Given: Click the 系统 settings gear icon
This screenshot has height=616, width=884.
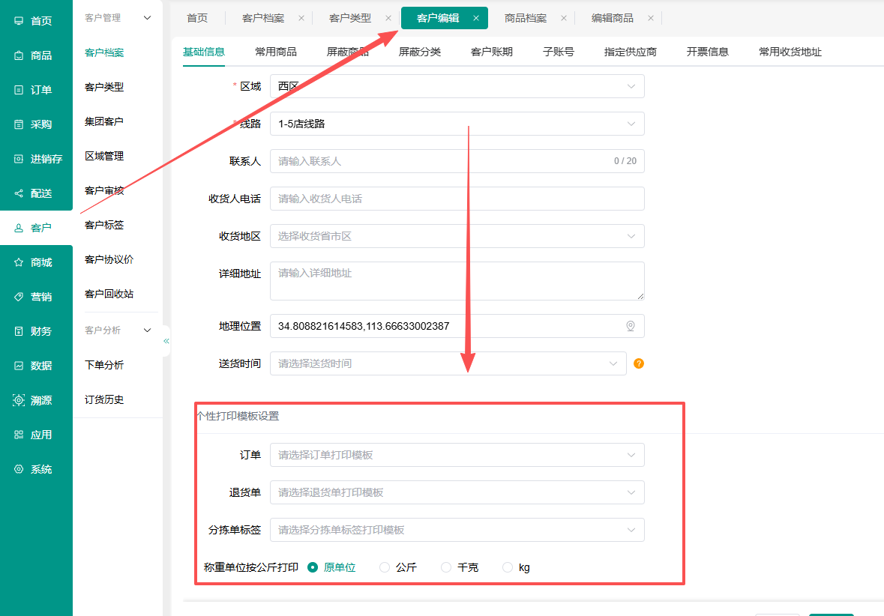Looking at the screenshot, I should 19,469.
